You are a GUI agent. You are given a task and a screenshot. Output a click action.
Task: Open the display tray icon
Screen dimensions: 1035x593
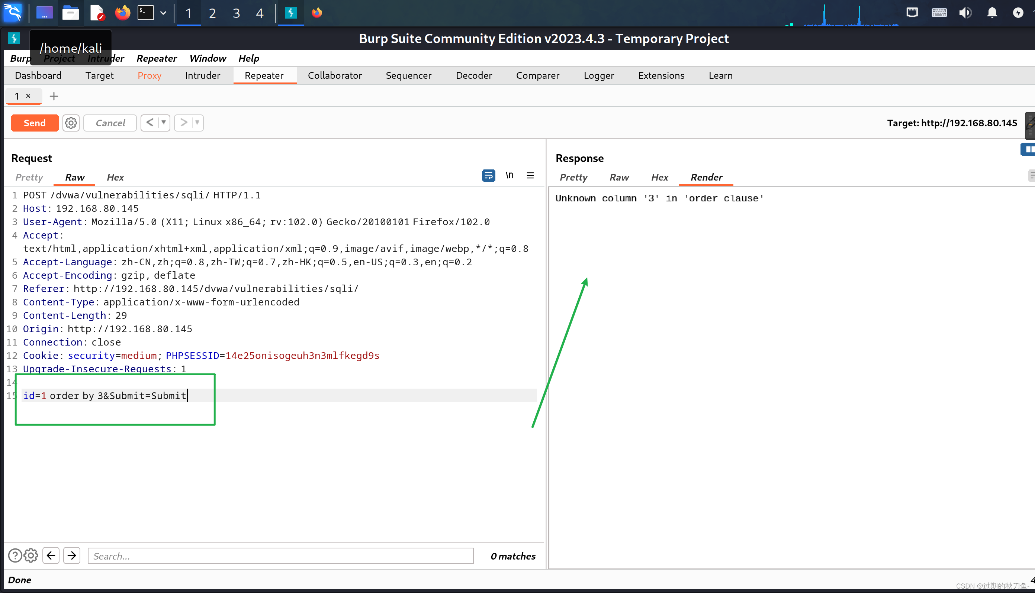coord(912,13)
